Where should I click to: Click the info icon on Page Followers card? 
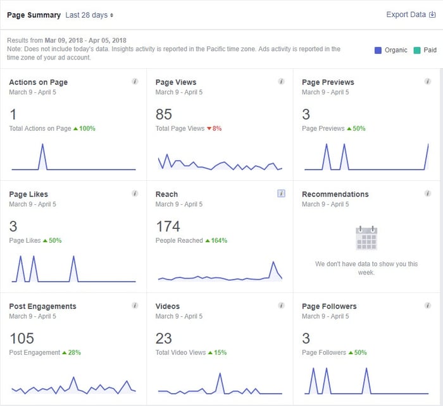coord(428,306)
